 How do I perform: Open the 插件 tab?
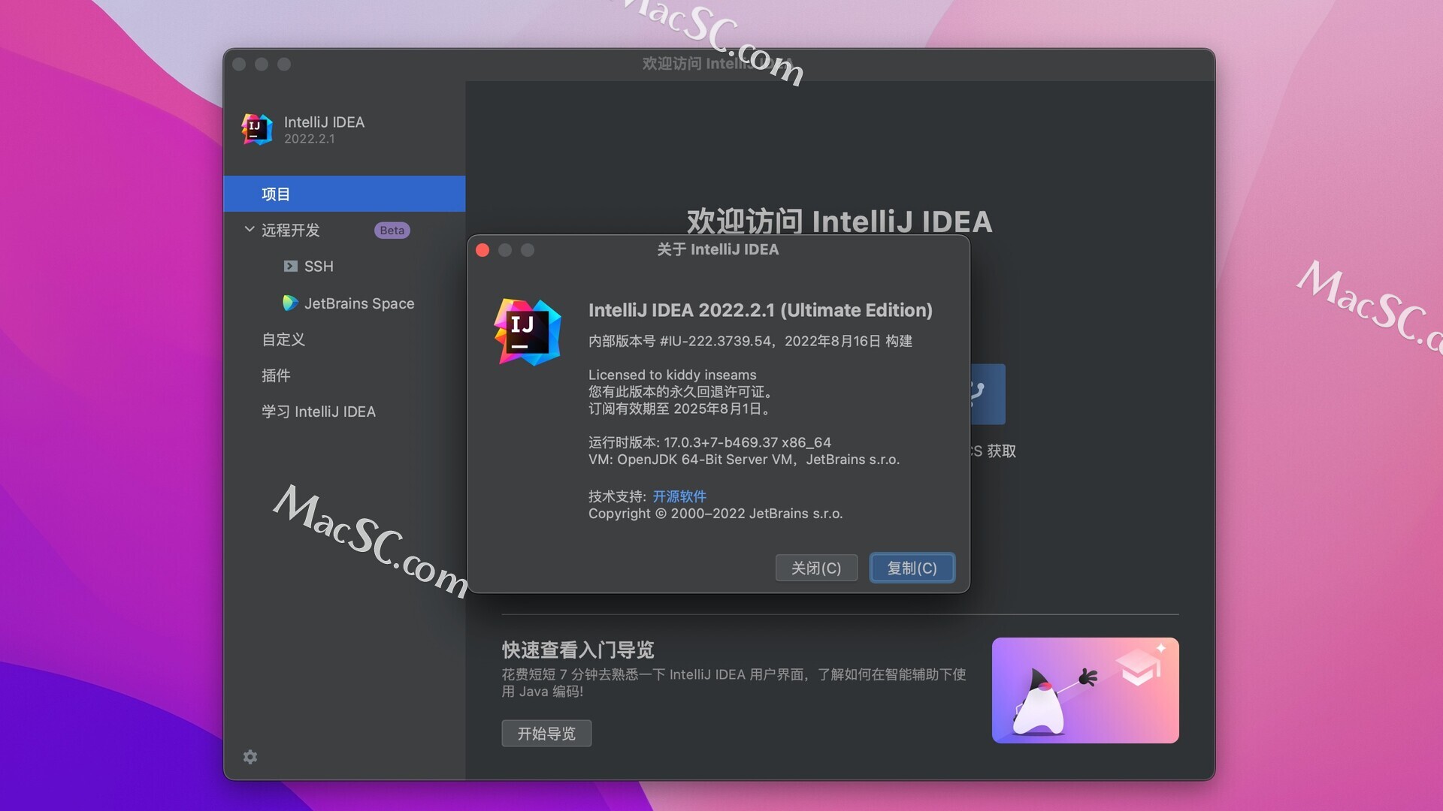tap(275, 375)
